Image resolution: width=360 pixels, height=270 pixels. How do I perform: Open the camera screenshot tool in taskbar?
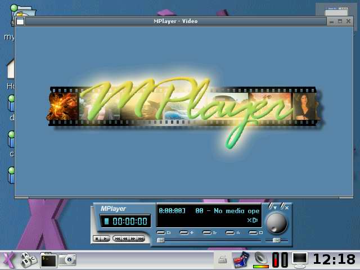[x=67, y=260]
